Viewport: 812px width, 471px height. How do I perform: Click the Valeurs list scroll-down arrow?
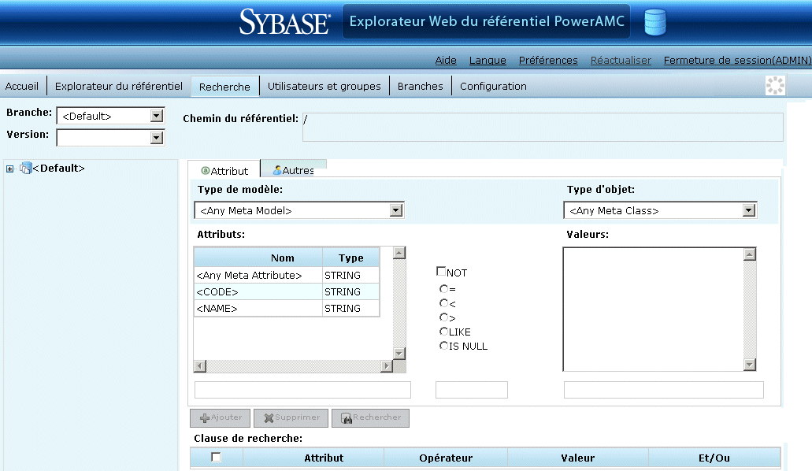click(749, 365)
